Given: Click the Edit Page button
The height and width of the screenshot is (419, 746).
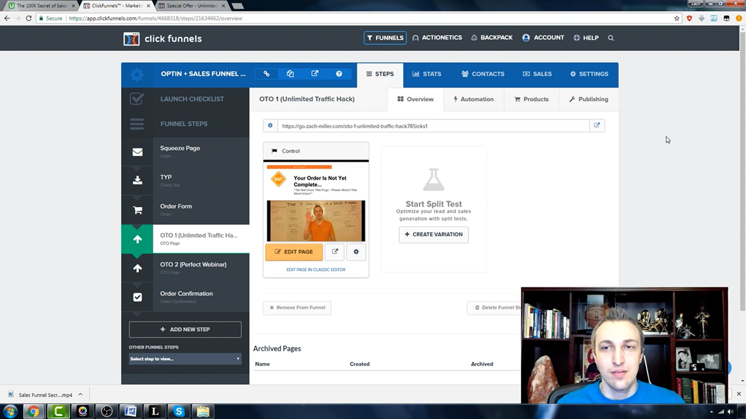Looking at the screenshot, I should (294, 252).
